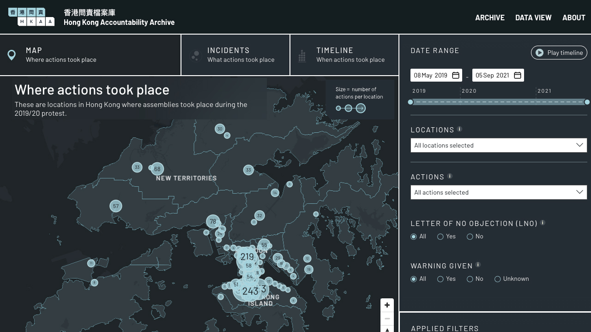Select map cluster marker 243
Image resolution: width=591 pixels, height=332 pixels.
(250, 291)
